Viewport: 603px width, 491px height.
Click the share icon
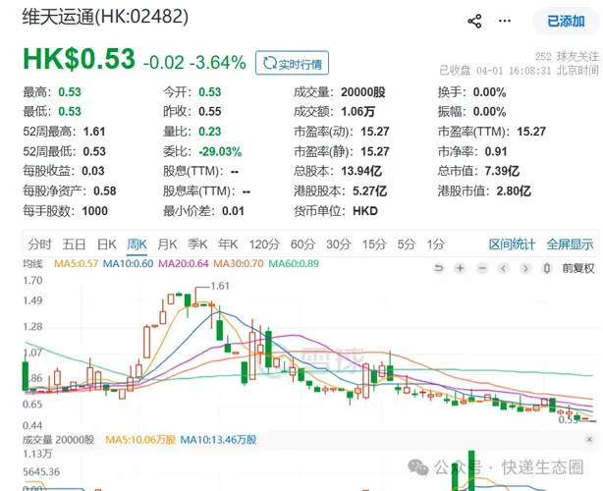(x=474, y=22)
